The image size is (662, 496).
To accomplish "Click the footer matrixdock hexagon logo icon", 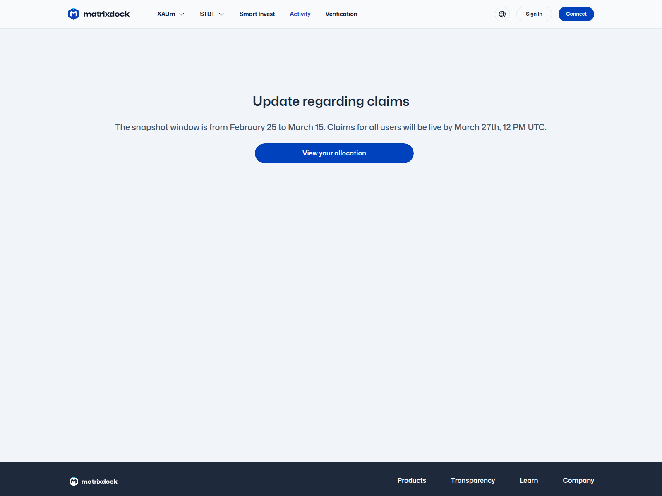I will point(74,482).
